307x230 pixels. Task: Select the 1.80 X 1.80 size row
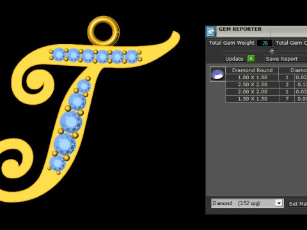[x=252, y=77]
